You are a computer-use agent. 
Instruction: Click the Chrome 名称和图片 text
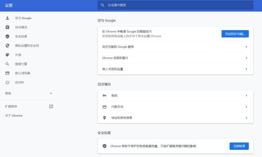[115, 58]
